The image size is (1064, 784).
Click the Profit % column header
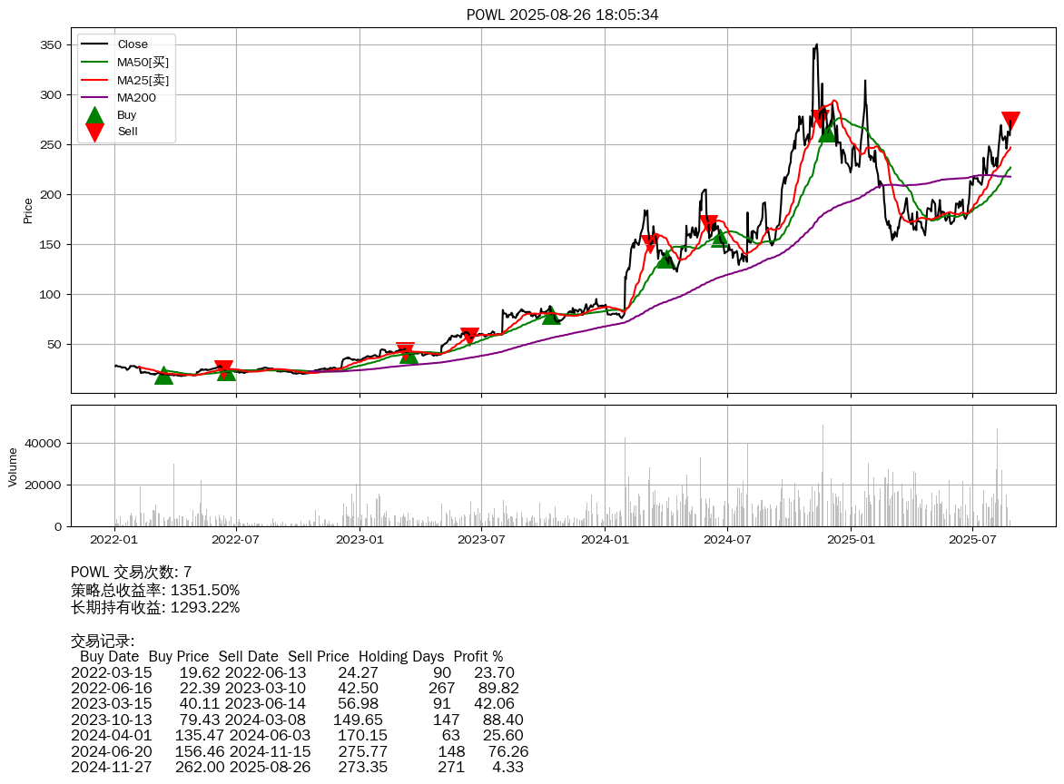pos(478,656)
